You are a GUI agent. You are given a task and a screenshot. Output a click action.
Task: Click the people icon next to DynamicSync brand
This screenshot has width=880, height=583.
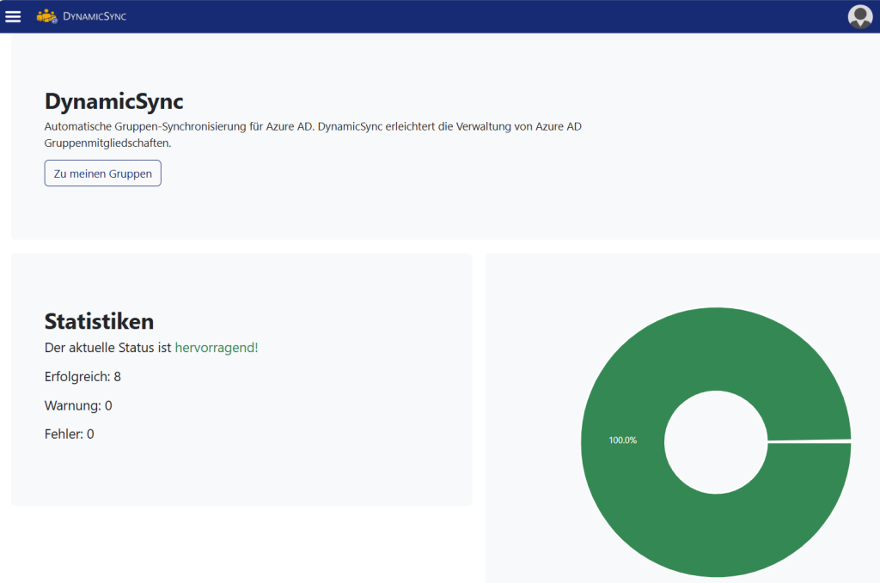point(46,15)
